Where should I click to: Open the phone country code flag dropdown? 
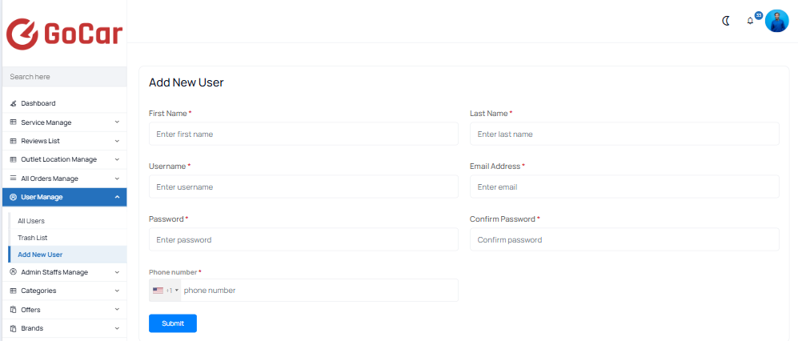point(166,290)
